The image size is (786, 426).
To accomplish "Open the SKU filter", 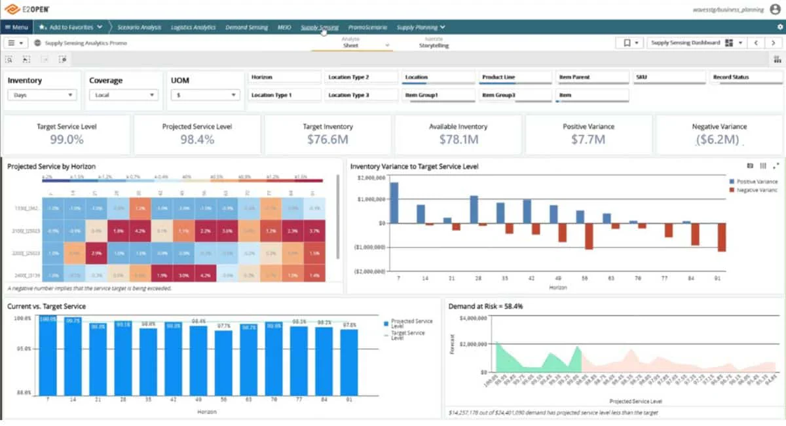I will click(x=669, y=77).
